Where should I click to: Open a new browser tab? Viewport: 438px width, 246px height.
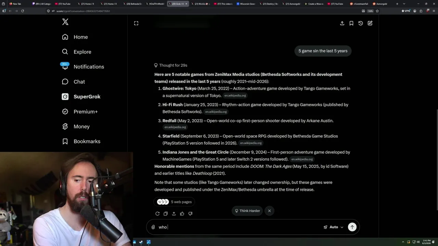tap(397, 4)
